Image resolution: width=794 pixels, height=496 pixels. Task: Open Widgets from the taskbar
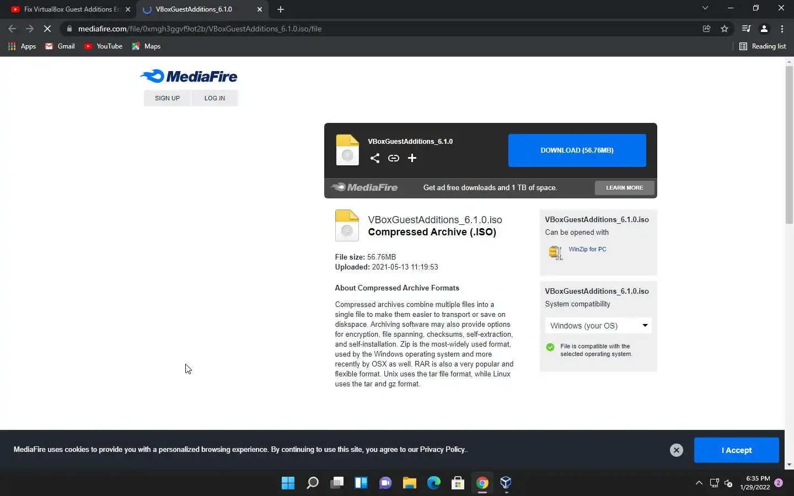pyautogui.click(x=361, y=483)
